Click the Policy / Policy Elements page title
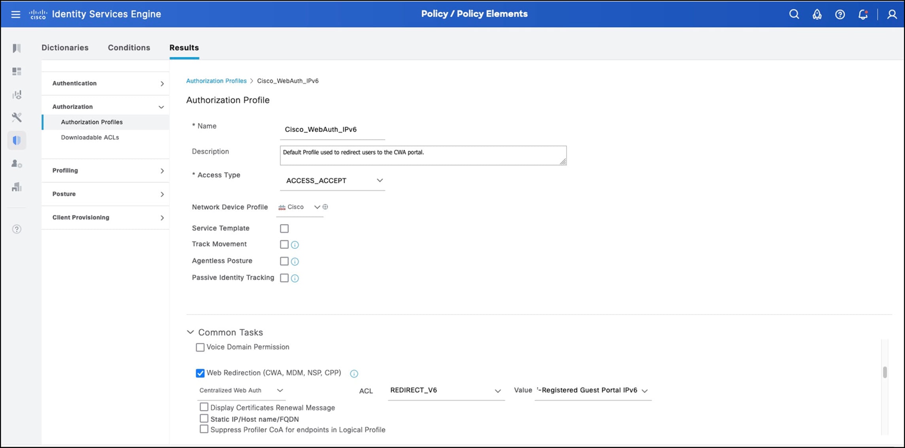The image size is (905, 448). 474,14
